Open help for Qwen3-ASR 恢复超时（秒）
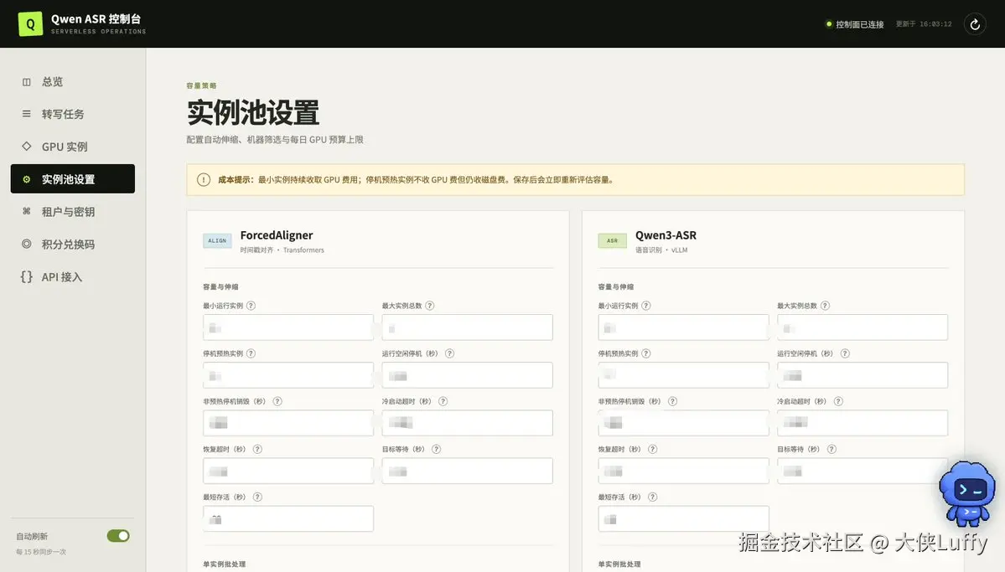Image resolution: width=1005 pixels, height=572 pixels. pos(652,449)
